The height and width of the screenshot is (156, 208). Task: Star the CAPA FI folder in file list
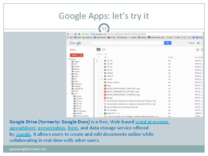pos(101,76)
